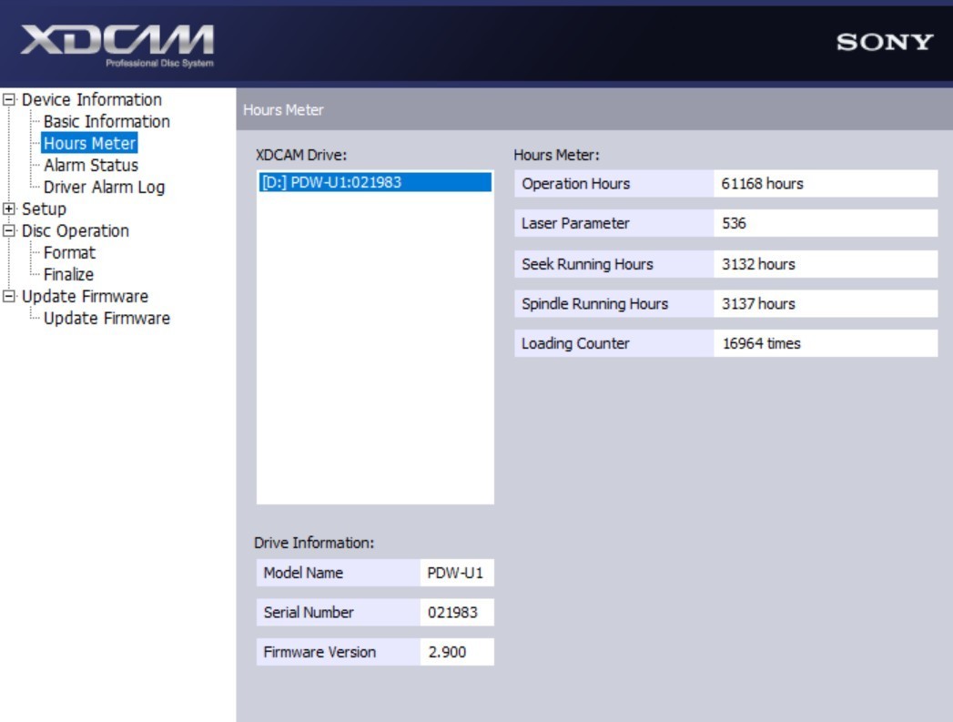Click the SONY logo in header
Screen dimensions: 953x722
[x=885, y=43]
